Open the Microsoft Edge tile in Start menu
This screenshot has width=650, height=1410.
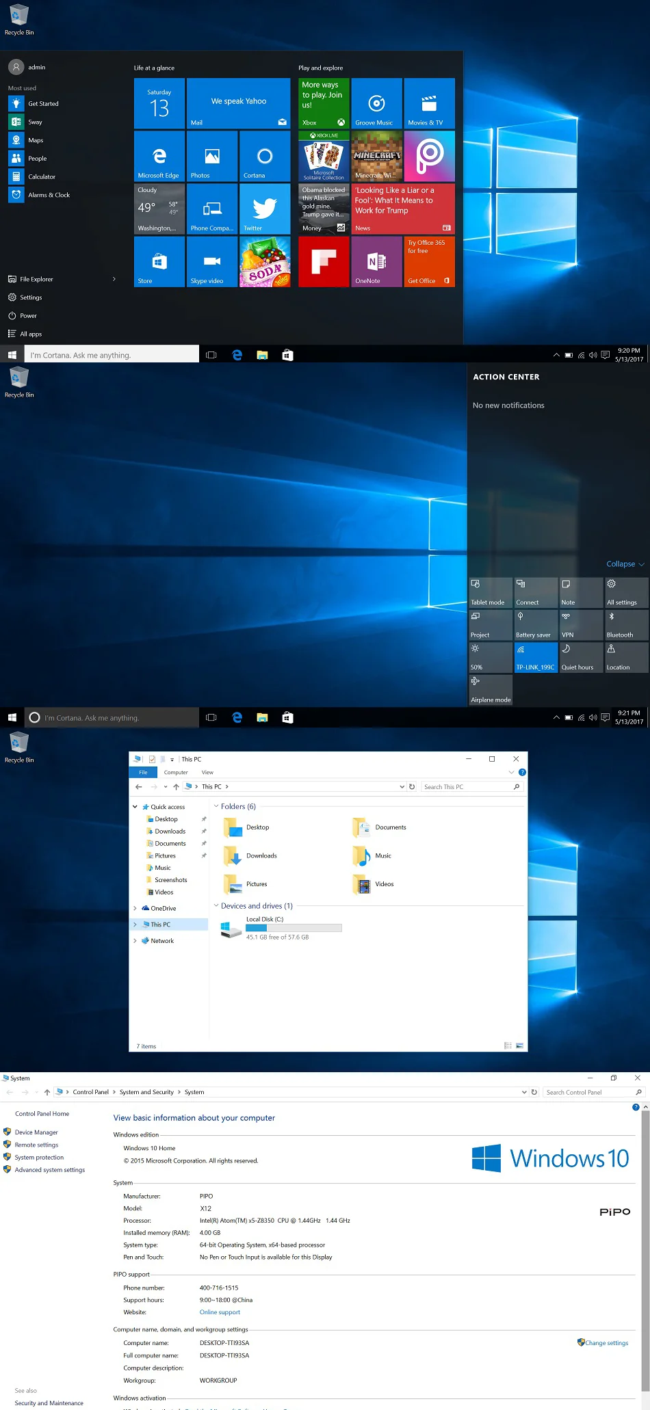coord(159,156)
